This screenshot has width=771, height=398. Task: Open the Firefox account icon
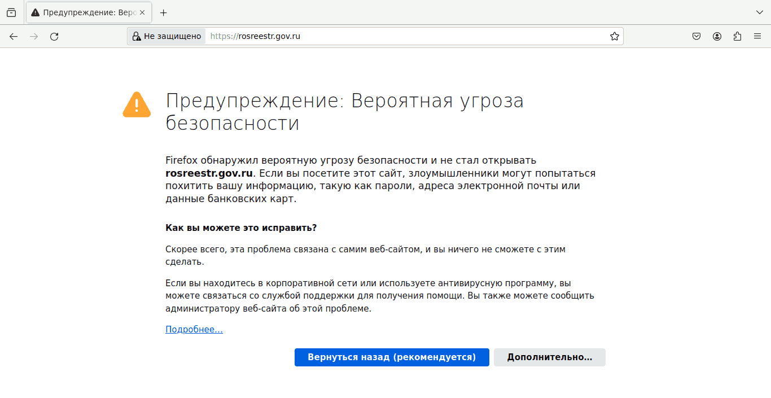coord(717,36)
